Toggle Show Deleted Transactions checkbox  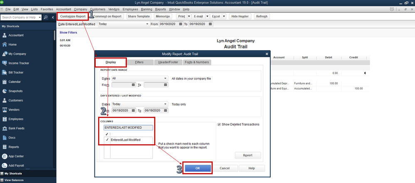tap(219, 125)
